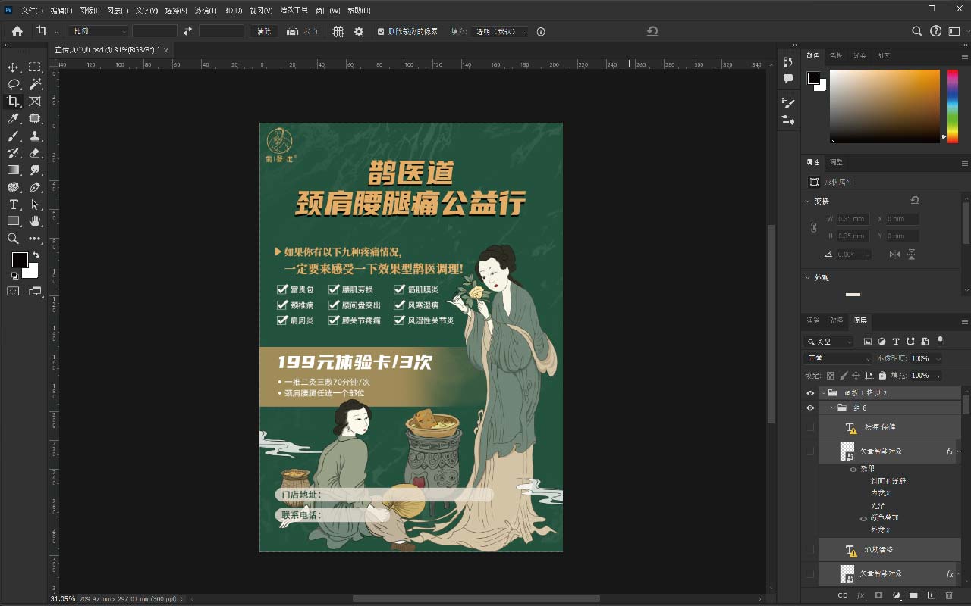The height and width of the screenshot is (606, 971).
Task: Click the rainbow hue slider strip
Action: click(x=953, y=105)
